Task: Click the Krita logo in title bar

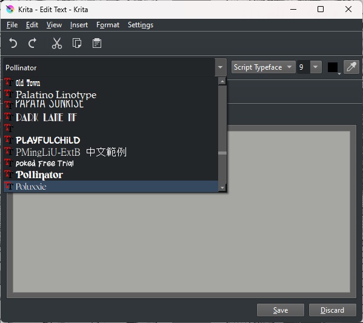Action: coord(10,10)
